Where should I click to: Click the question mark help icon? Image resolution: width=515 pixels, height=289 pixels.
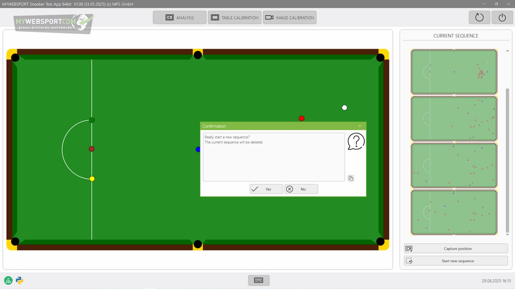(356, 142)
